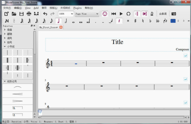Flip note stem direction icon

pyautogui.click(x=165, y=21)
